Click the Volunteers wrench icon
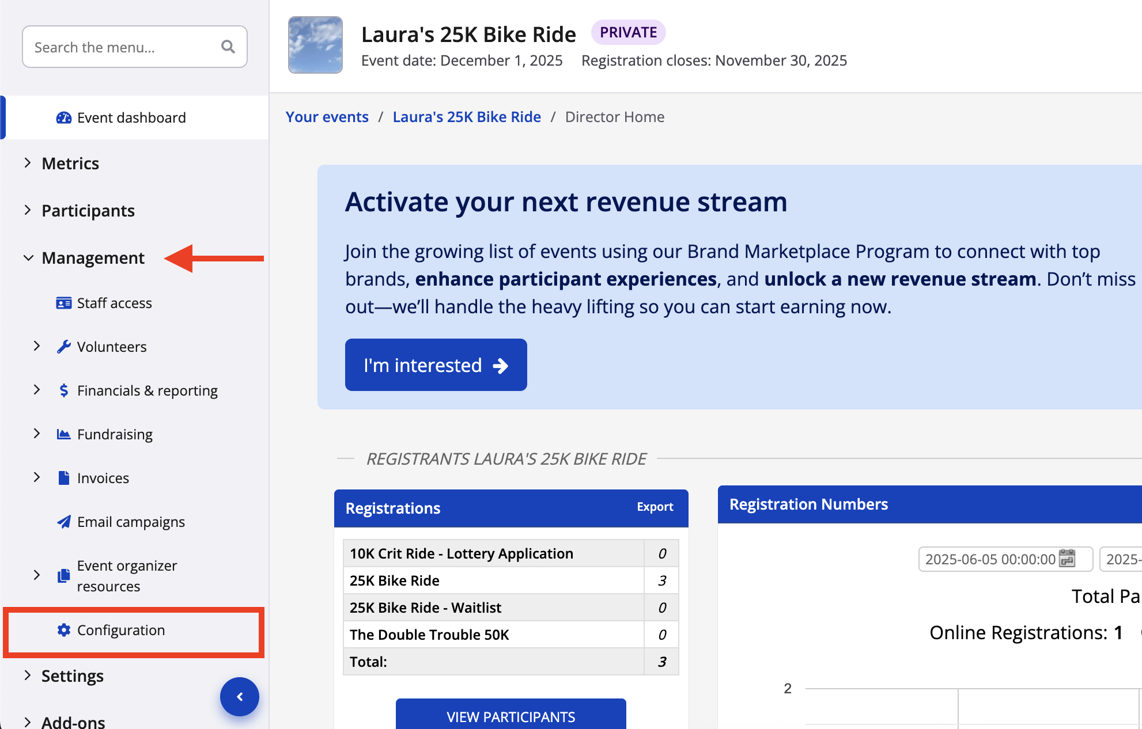This screenshot has width=1142, height=729. pyautogui.click(x=63, y=347)
